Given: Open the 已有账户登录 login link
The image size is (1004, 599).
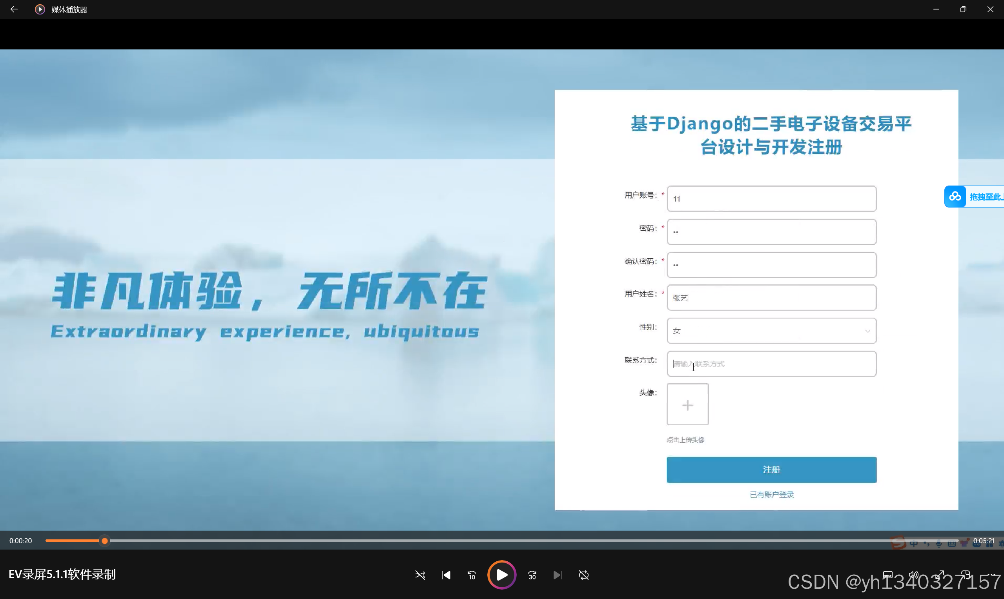Looking at the screenshot, I should (771, 494).
